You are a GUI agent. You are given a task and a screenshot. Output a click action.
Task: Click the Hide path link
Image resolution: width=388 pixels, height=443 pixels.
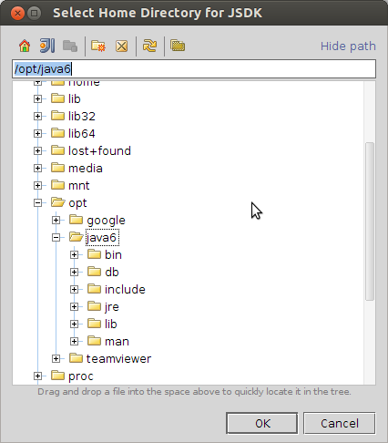click(x=348, y=46)
